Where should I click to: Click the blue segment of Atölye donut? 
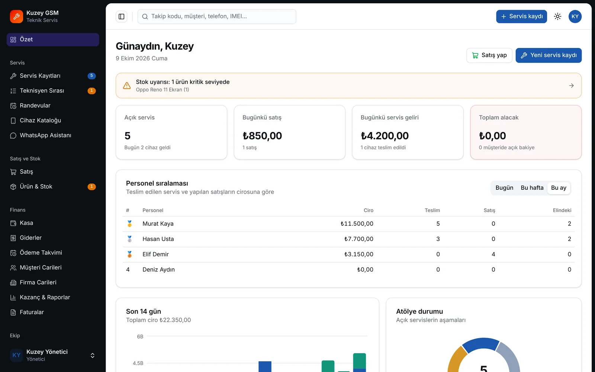[480, 344]
